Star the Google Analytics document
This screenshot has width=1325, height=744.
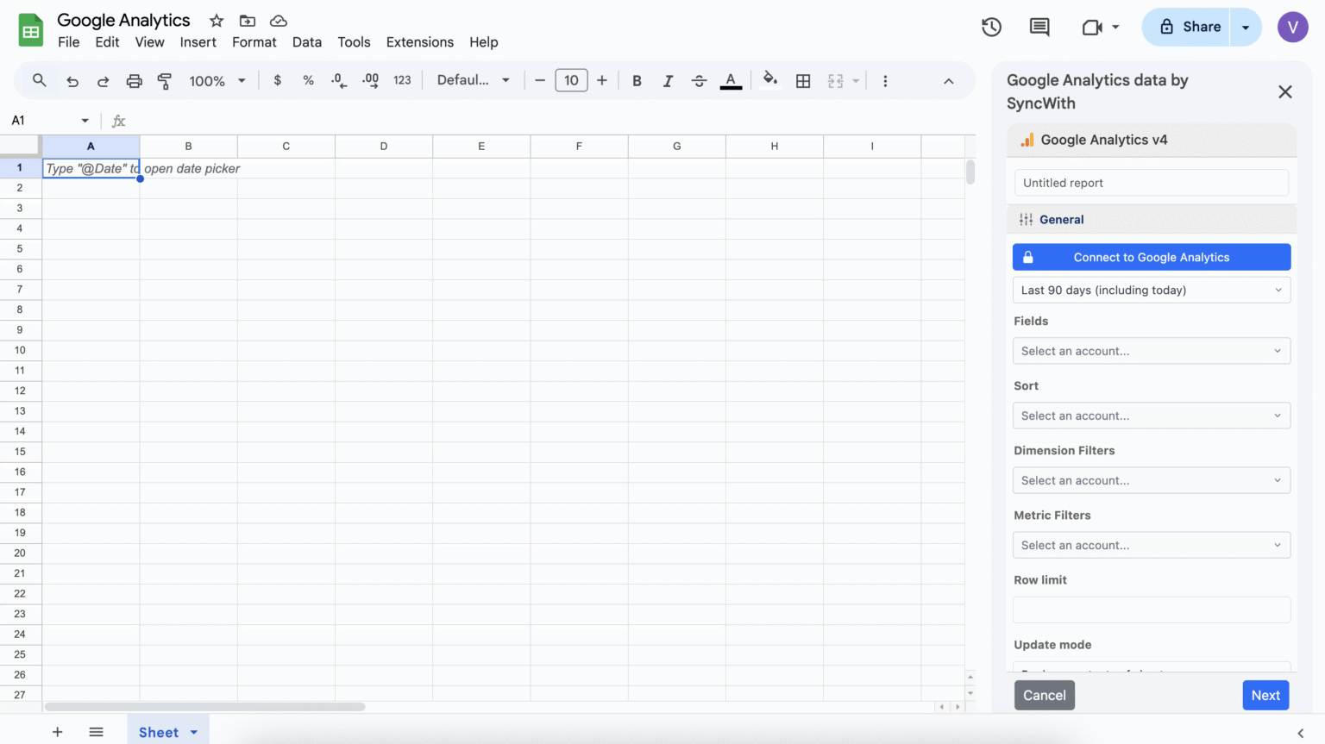tap(217, 21)
